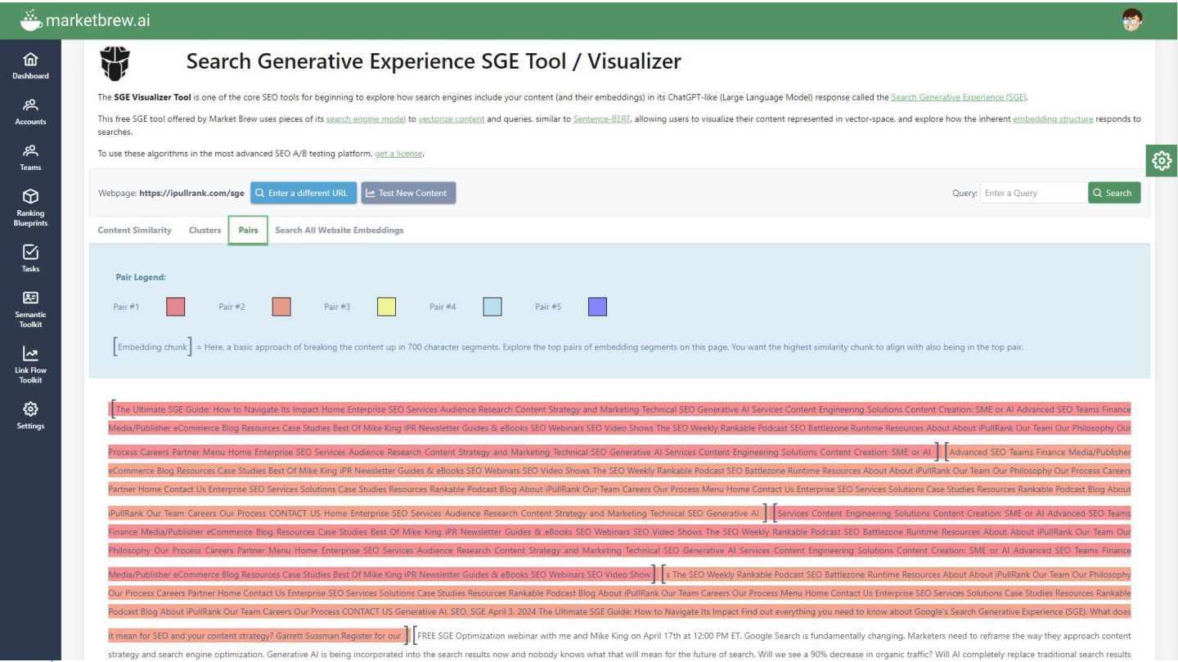
Task: Click the Pair #4 light blue swatch
Action: pyautogui.click(x=492, y=306)
